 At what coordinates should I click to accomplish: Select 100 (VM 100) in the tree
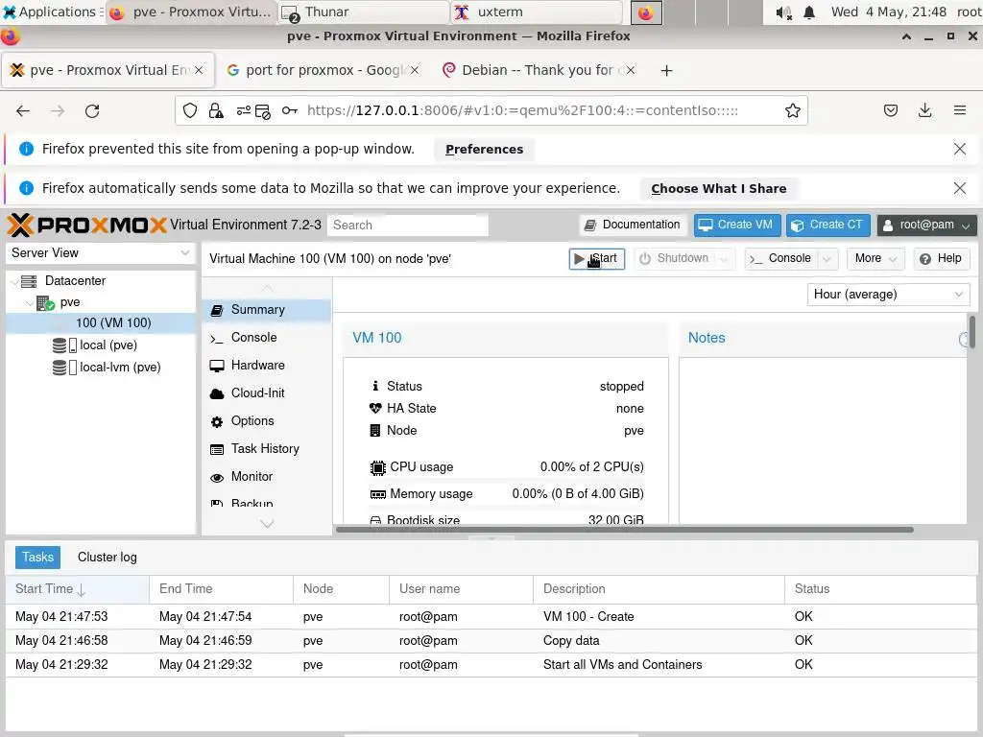101,323
